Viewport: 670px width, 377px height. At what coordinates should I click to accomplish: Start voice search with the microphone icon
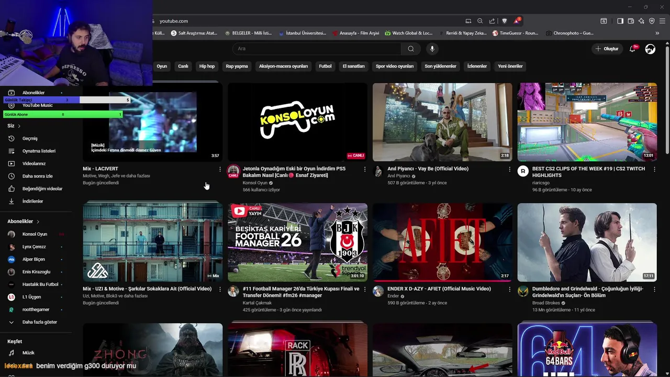click(x=432, y=49)
